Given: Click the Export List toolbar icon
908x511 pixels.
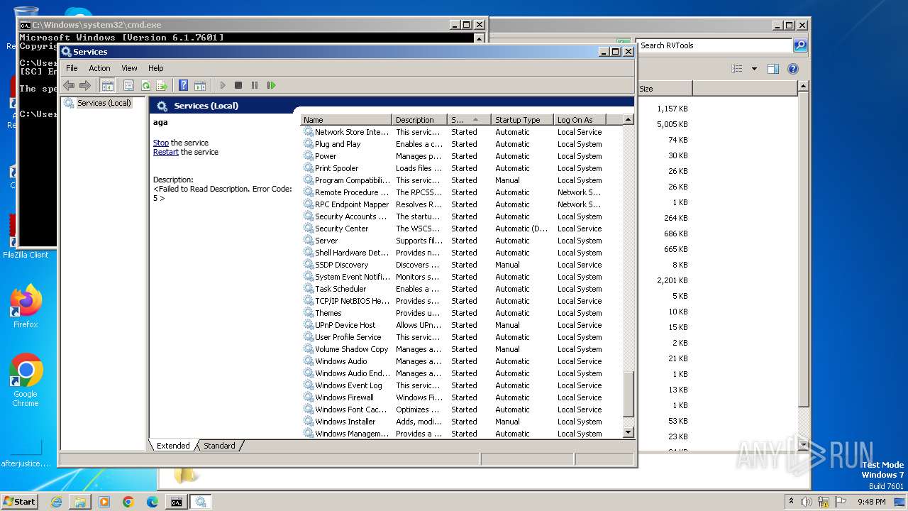Looking at the screenshot, I should [x=162, y=85].
